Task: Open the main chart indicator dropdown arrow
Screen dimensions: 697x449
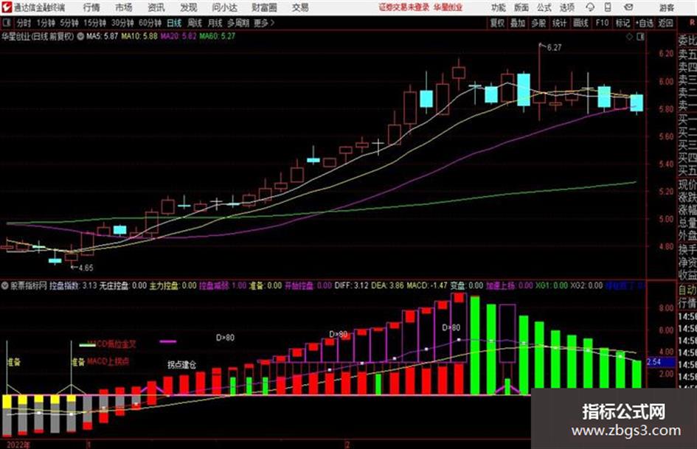Action: (x=80, y=36)
